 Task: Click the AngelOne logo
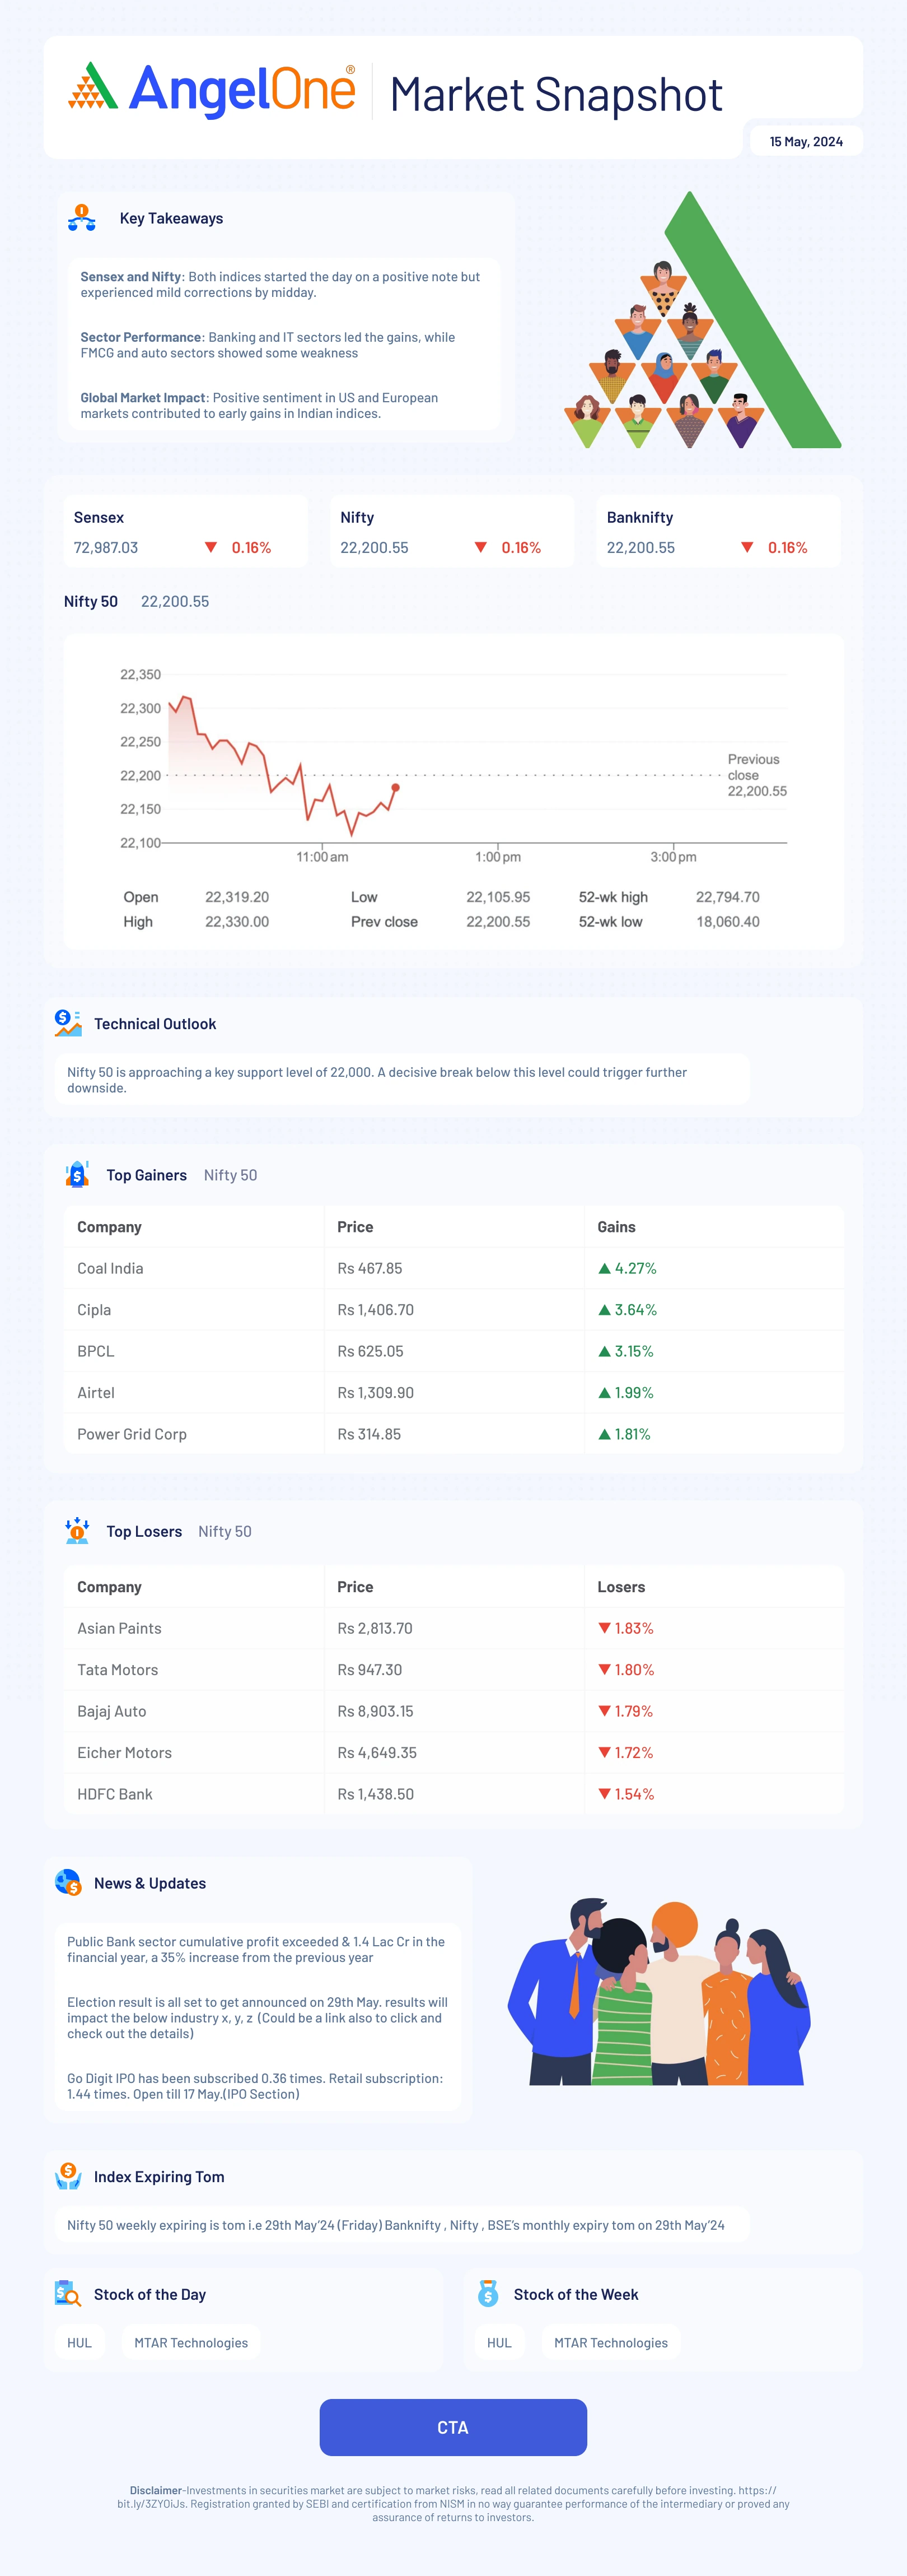click(x=212, y=89)
